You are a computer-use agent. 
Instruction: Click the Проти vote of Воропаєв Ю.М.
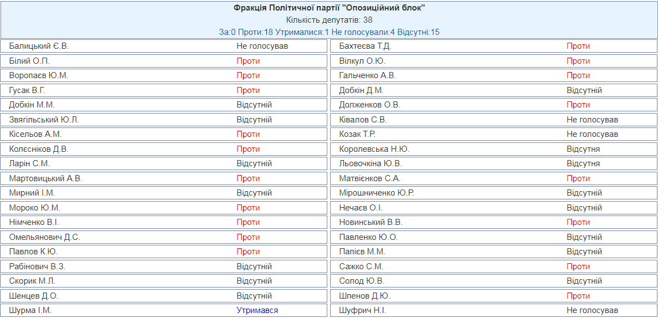coord(248,75)
